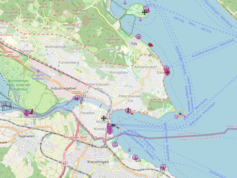Click the Wollmatingen place label

(x=57, y=47)
